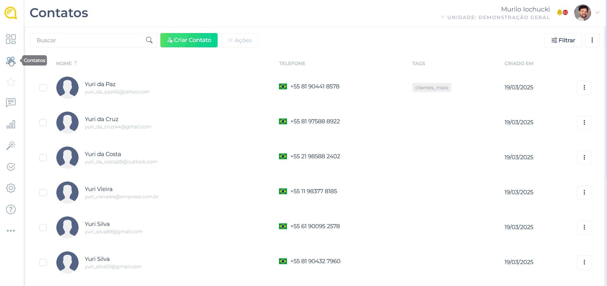This screenshot has height=286, width=607.
Task: Click the Criar Contato button
Action: [x=189, y=40]
